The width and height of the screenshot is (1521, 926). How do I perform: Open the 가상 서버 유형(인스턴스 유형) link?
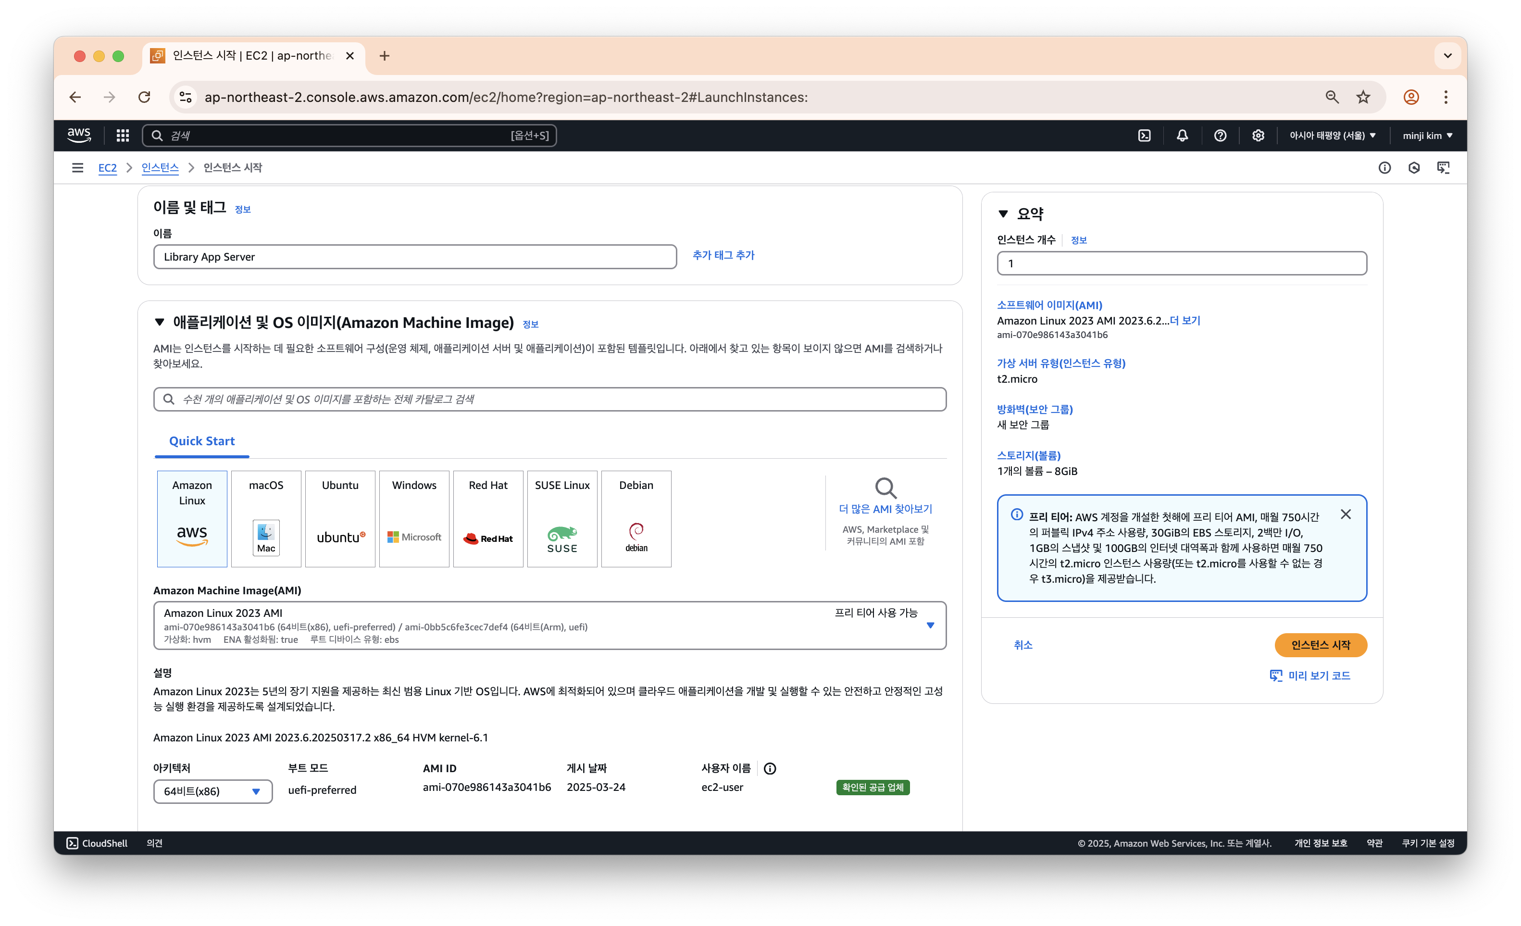[x=1061, y=363]
